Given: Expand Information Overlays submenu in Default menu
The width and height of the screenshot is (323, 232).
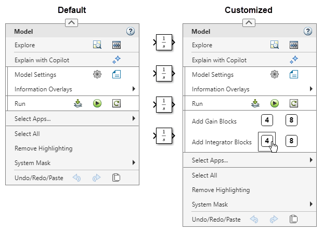Looking at the screenshot, I should click(x=134, y=89).
